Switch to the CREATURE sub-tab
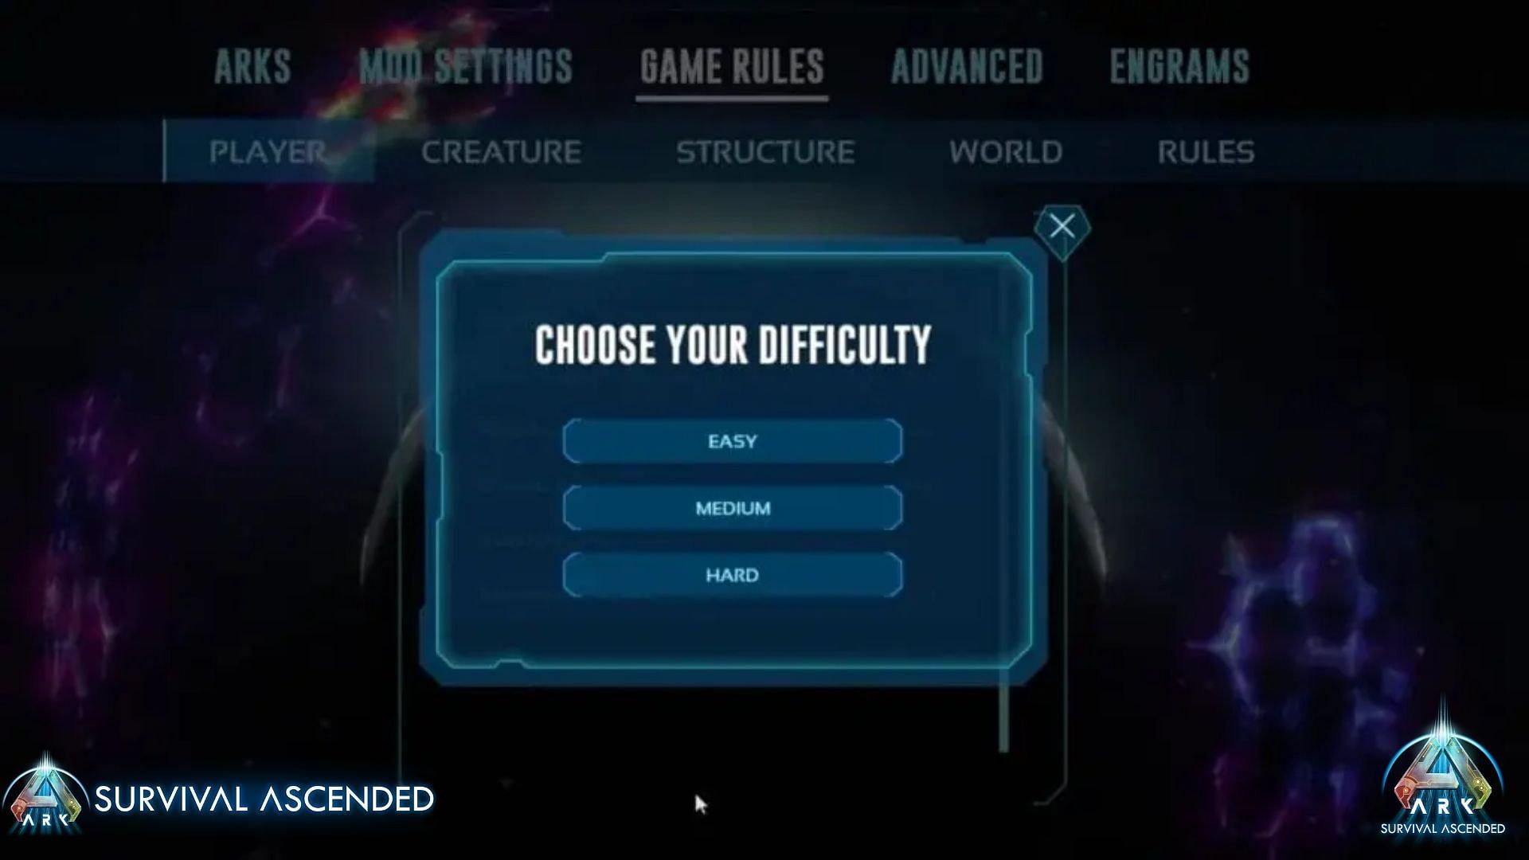Viewport: 1529px width, 860px height. pyautogui.click(x=501, y=151)
